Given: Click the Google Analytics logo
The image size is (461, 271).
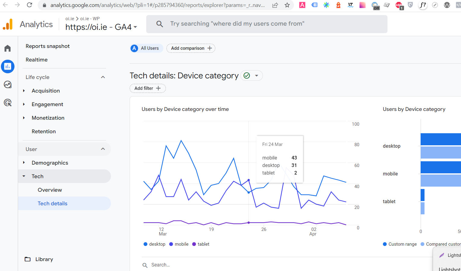Looking at the screenshot, I should pyautogui.click(x=8, y=24).
